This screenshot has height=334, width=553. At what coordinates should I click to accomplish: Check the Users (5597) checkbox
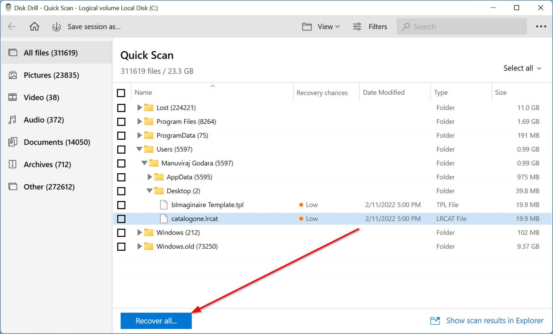(x=121, y=150)
